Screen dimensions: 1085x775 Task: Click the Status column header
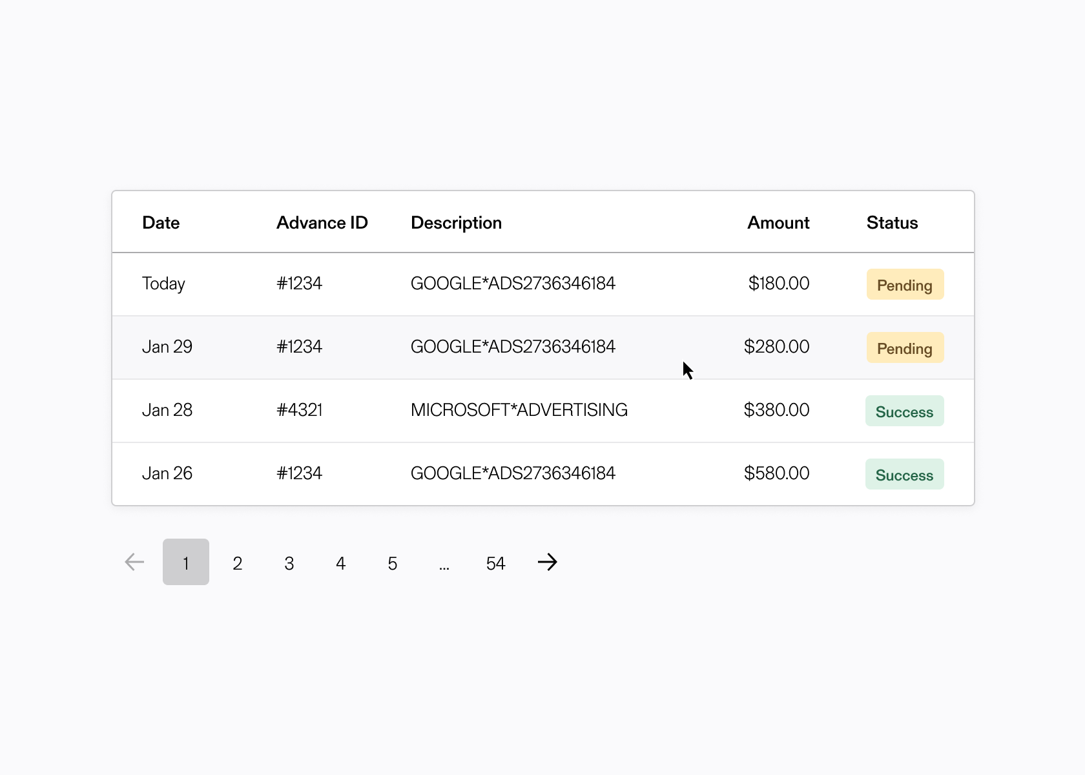click(892, 223)
